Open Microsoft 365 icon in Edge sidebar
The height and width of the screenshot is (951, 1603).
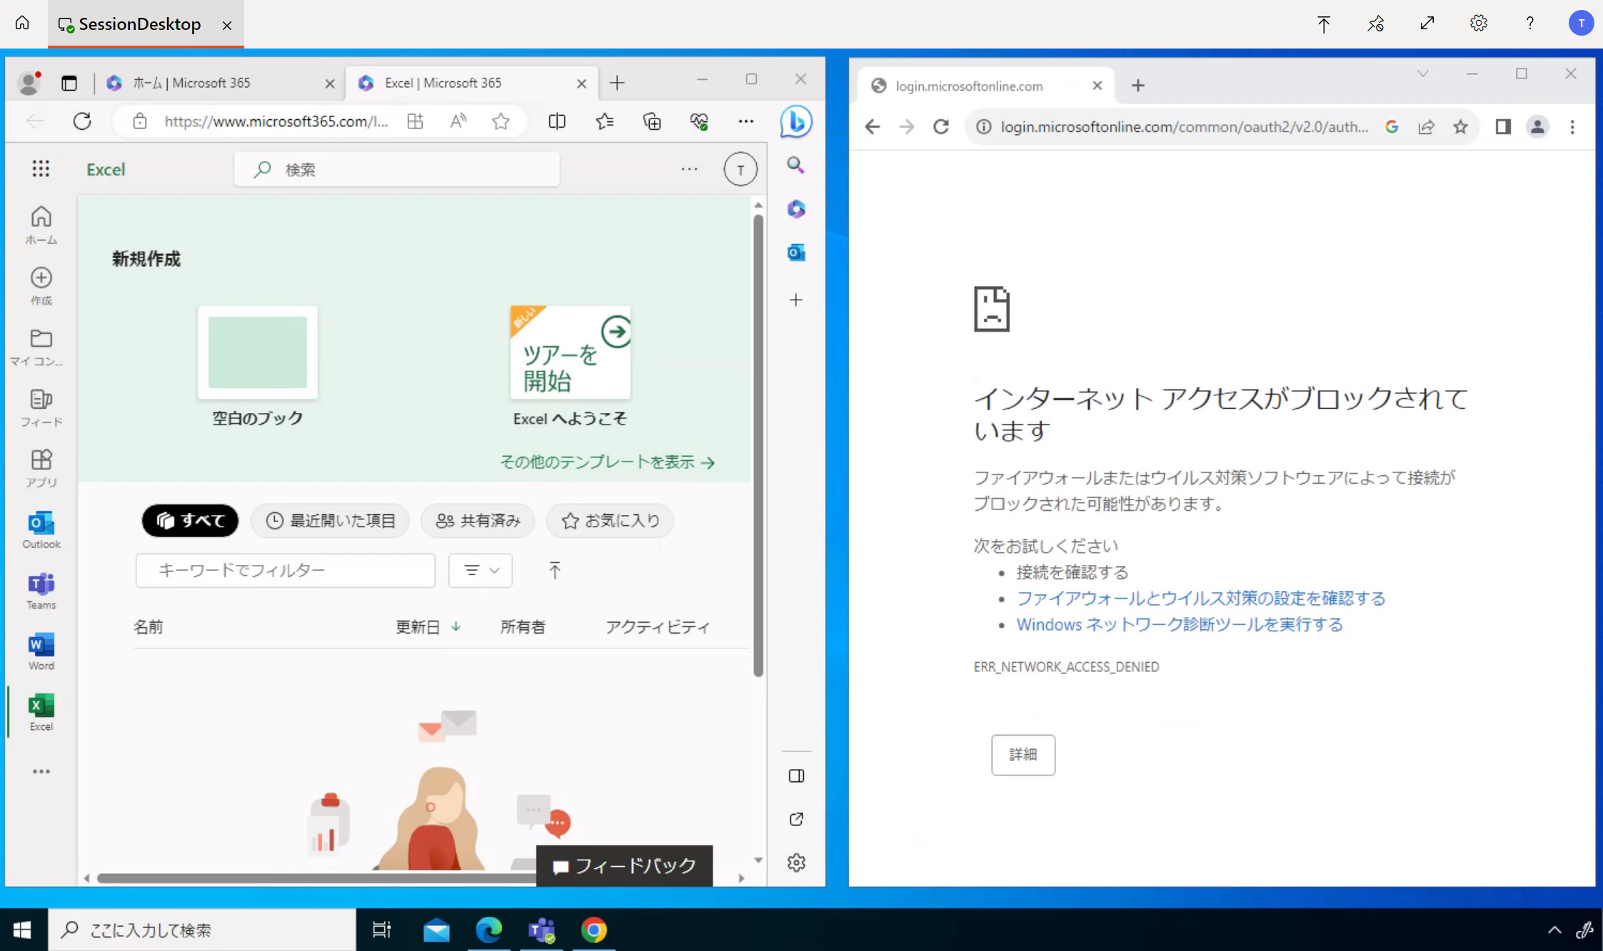click(795, 209)
